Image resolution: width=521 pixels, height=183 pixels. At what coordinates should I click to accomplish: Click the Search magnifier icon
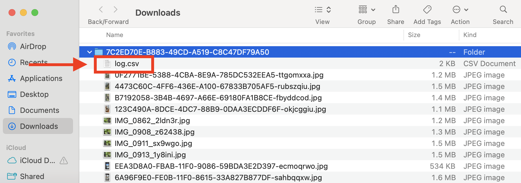503,9
